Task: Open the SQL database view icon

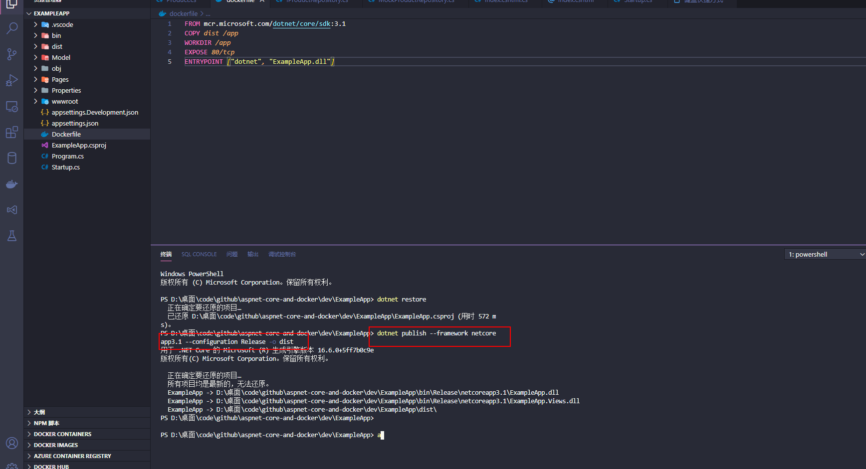Action: 12,158
